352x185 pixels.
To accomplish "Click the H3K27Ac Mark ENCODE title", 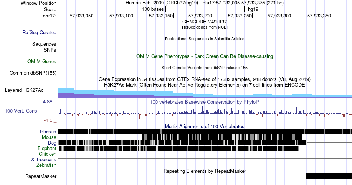I will [205, 85].
